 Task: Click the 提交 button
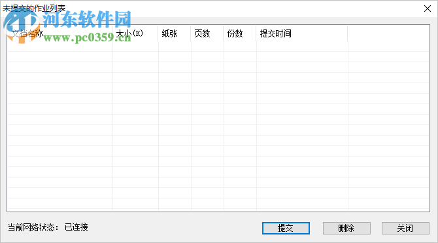pos(286,228)
